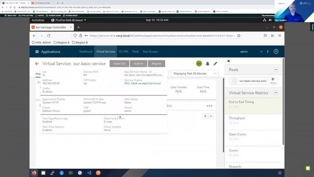
Task: Open the our-basic-service-pool card
Action: [x=253, y=81]
